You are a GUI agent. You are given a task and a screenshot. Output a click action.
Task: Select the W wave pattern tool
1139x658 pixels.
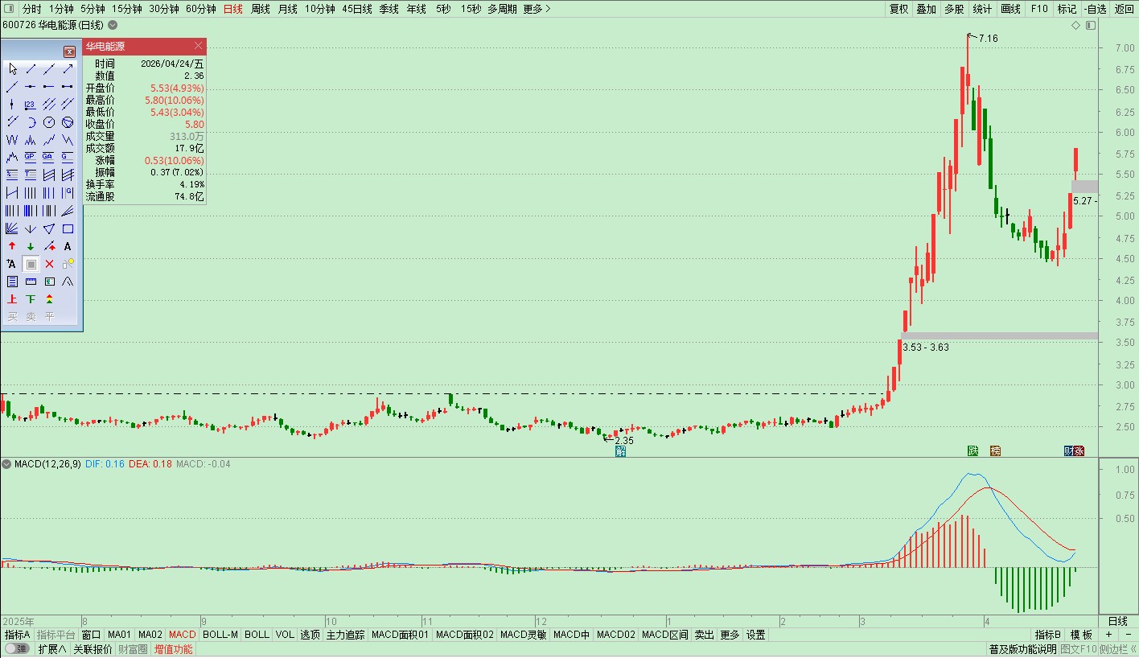tap(12, 140)
